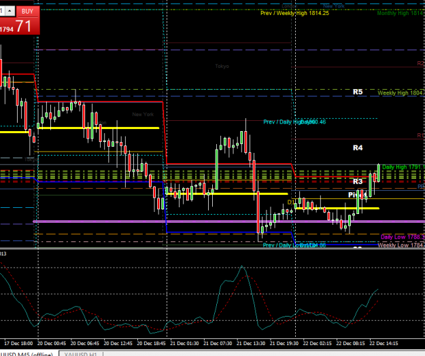Click the trade volume input field
The image size is (425, 356).
click(x=2, y=11)
